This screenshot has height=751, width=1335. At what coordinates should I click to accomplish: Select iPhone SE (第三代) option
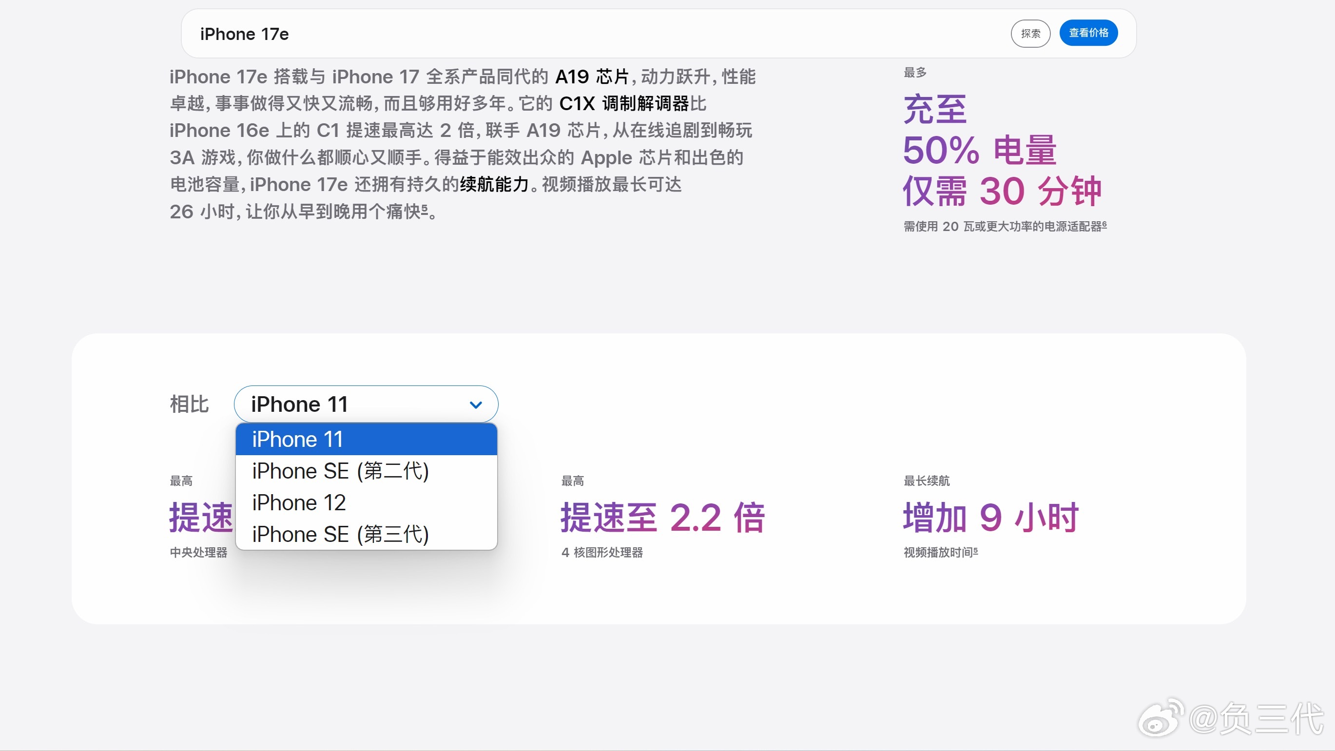(366, 534)
